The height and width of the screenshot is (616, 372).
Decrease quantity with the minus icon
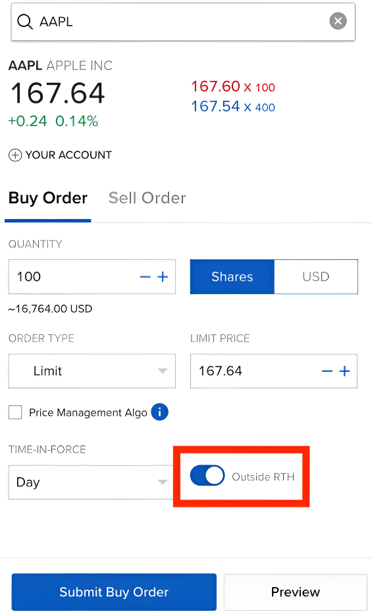pos(145,277)
